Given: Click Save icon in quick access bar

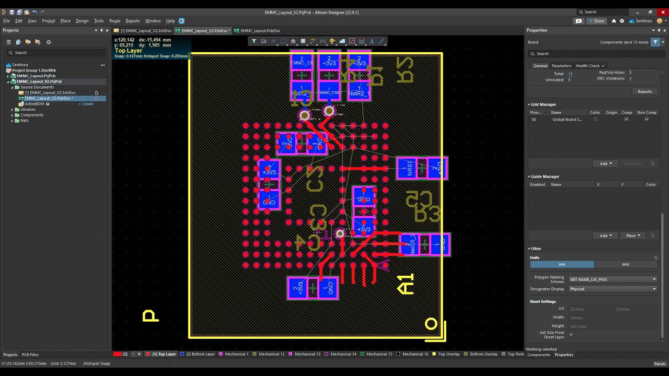Looking at the screenshot, I should click(11, 12).
